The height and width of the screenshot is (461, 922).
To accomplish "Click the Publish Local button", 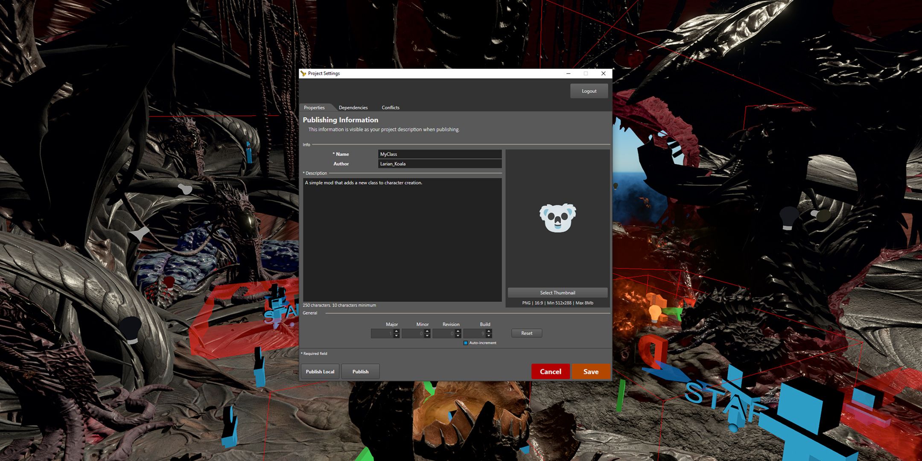I will coord(319,371).
